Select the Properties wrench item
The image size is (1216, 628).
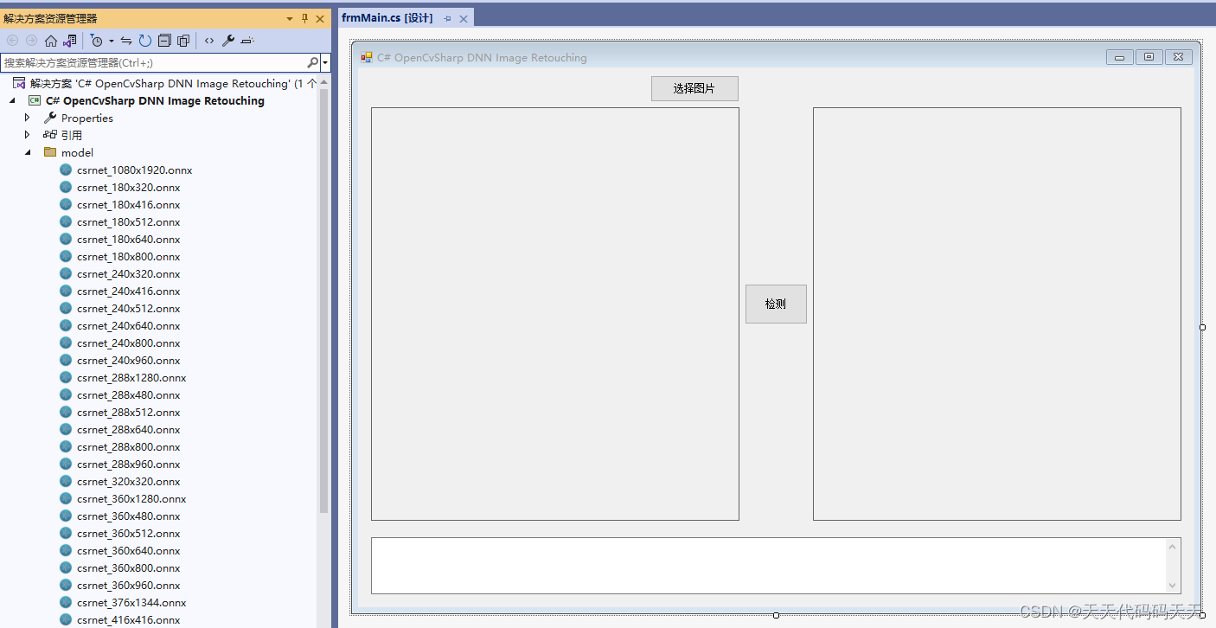tap(86, 119)
